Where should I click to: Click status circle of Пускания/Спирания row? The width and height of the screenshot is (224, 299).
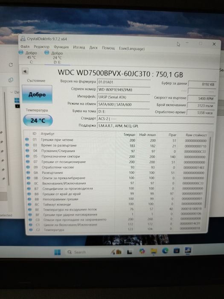coord(27,151)
